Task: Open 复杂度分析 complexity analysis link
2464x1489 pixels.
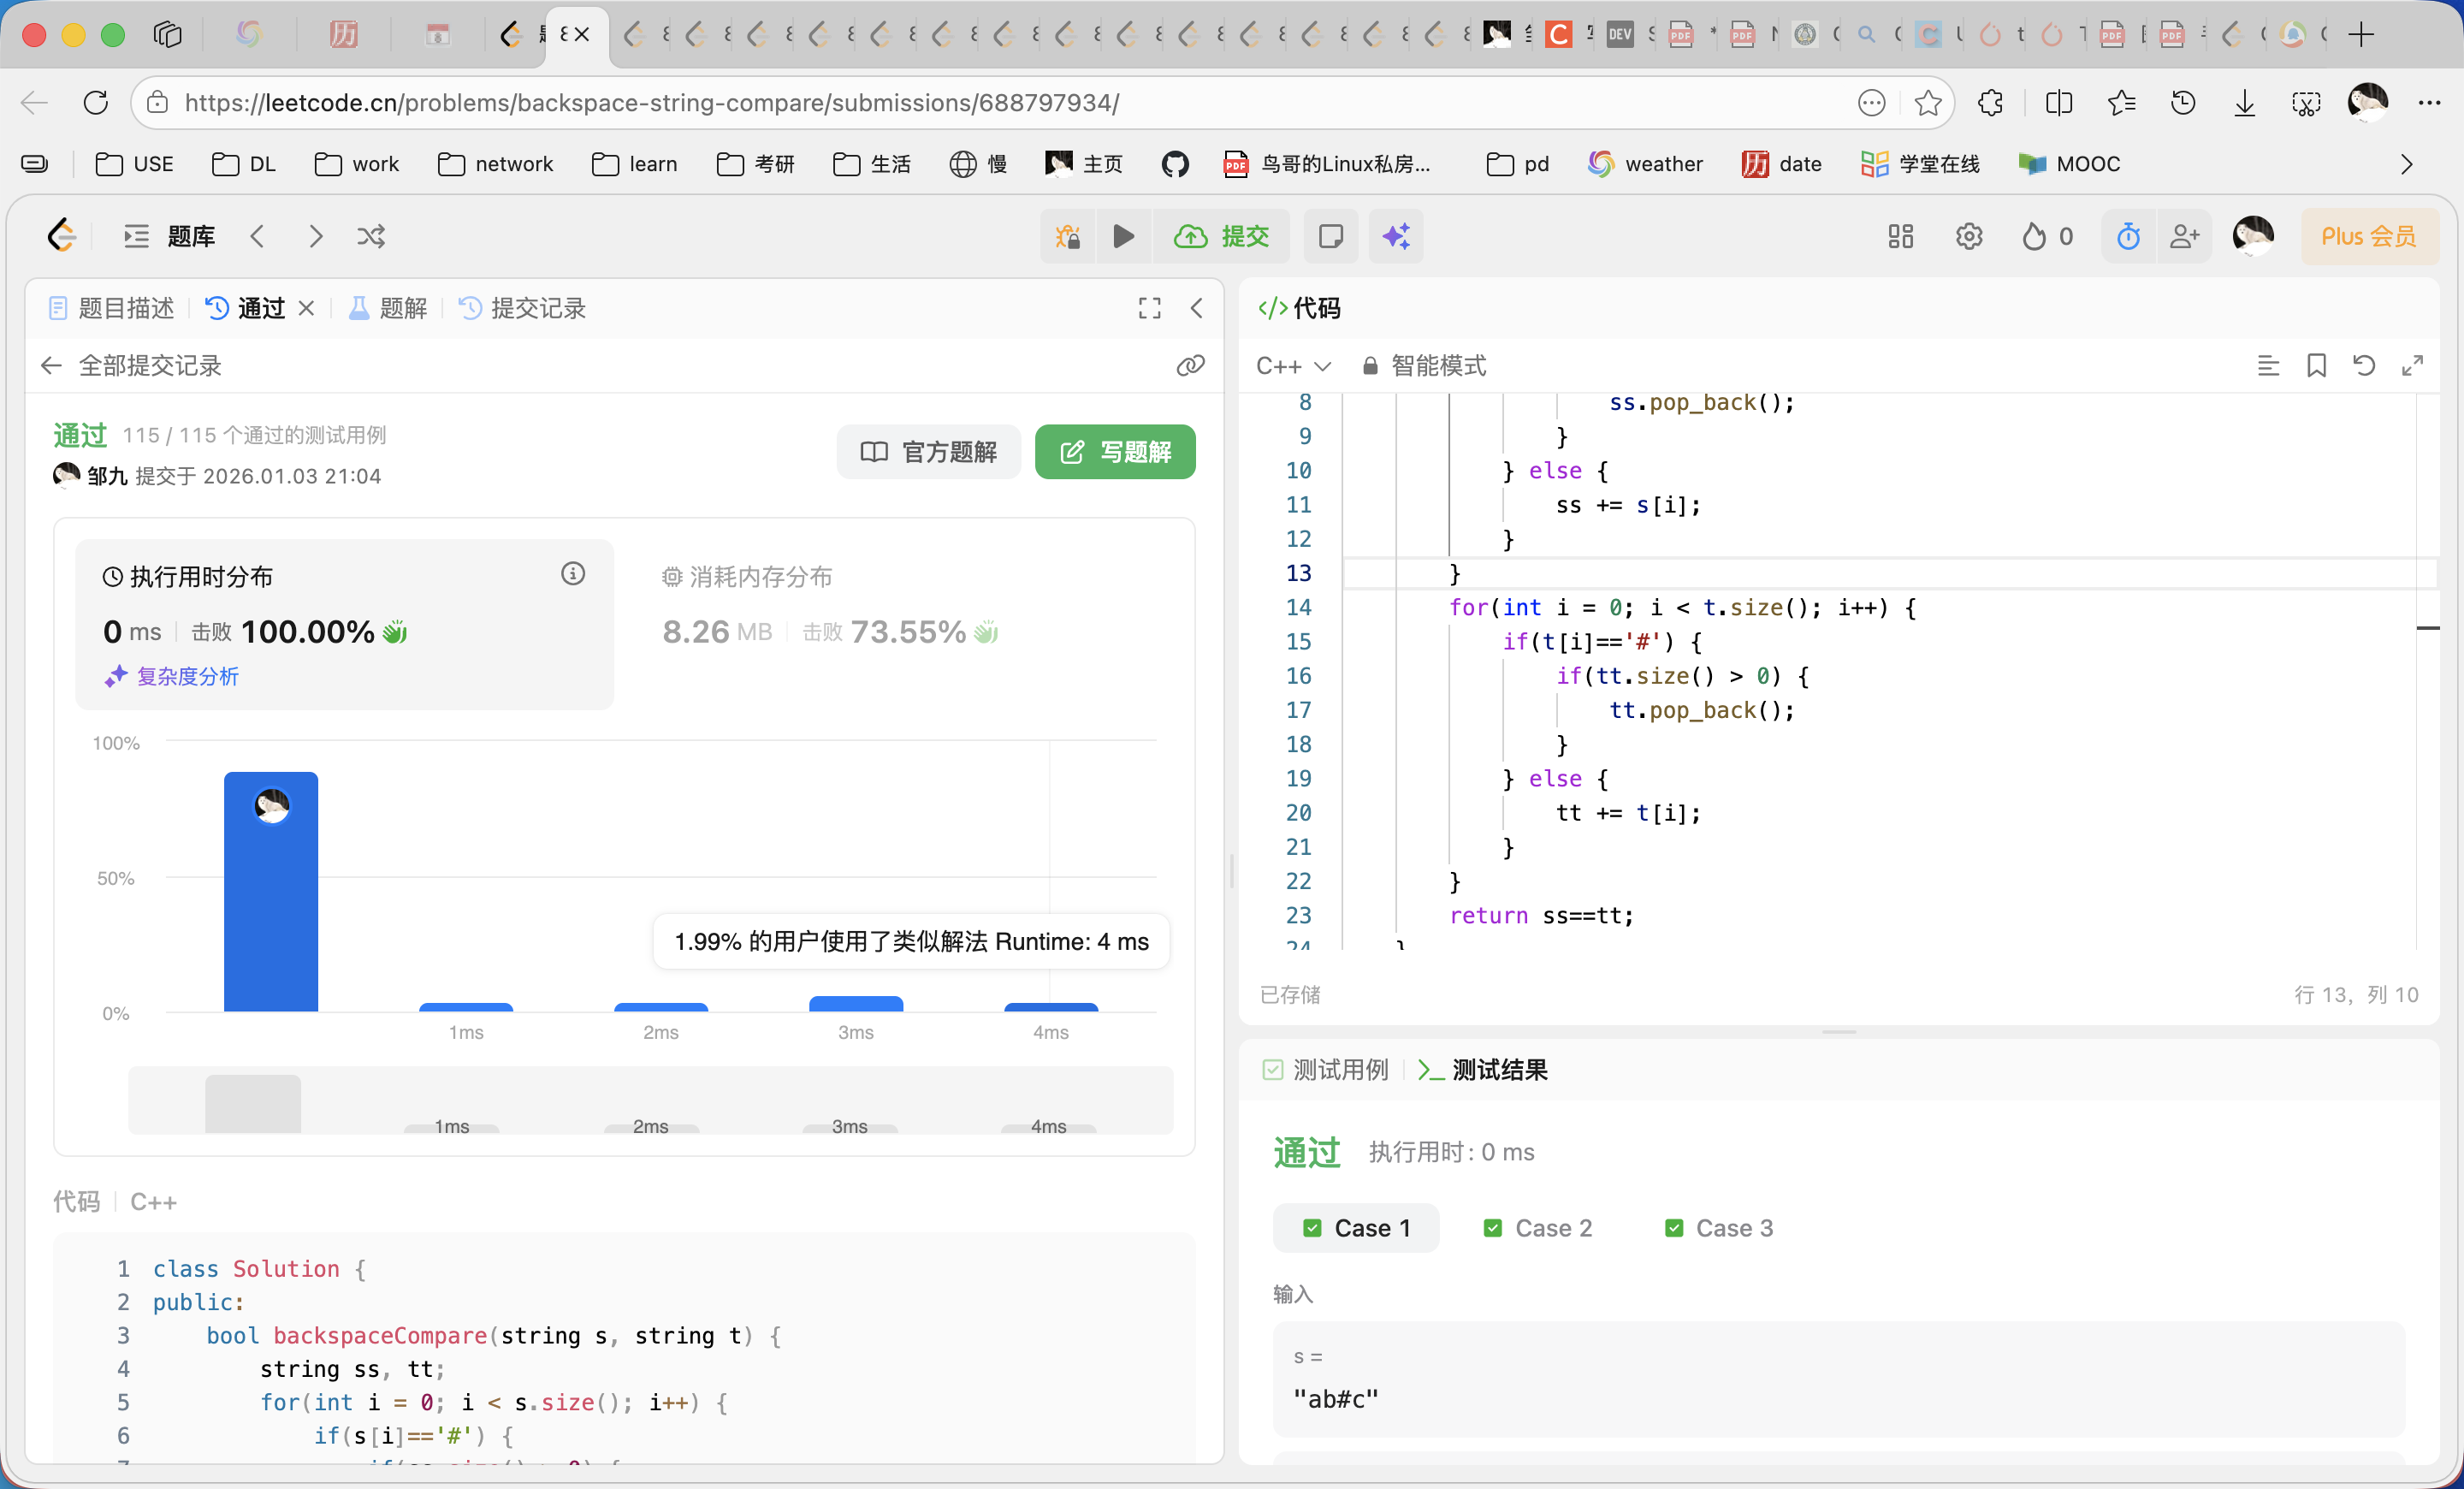Action: [172, 676]
